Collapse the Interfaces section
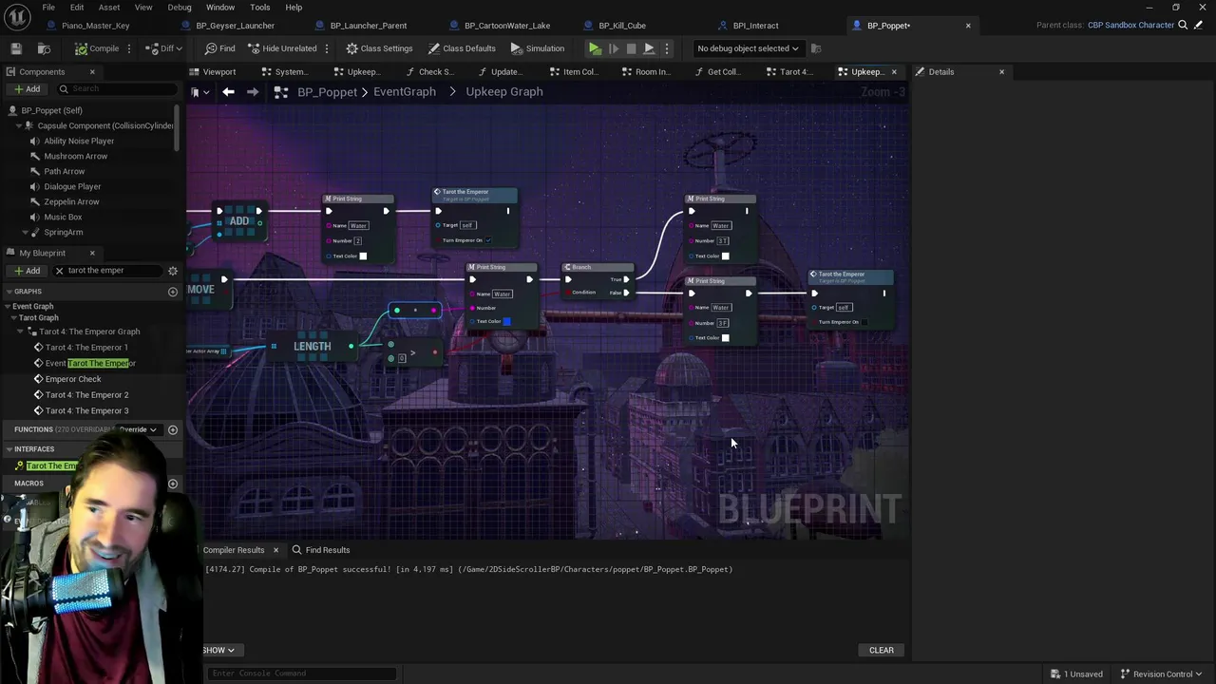The width and height of the screenshot is (1216, 684). [x=9, y=449]
